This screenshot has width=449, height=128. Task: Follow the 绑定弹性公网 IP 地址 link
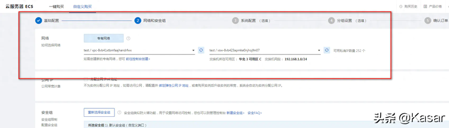pos(174,86)
